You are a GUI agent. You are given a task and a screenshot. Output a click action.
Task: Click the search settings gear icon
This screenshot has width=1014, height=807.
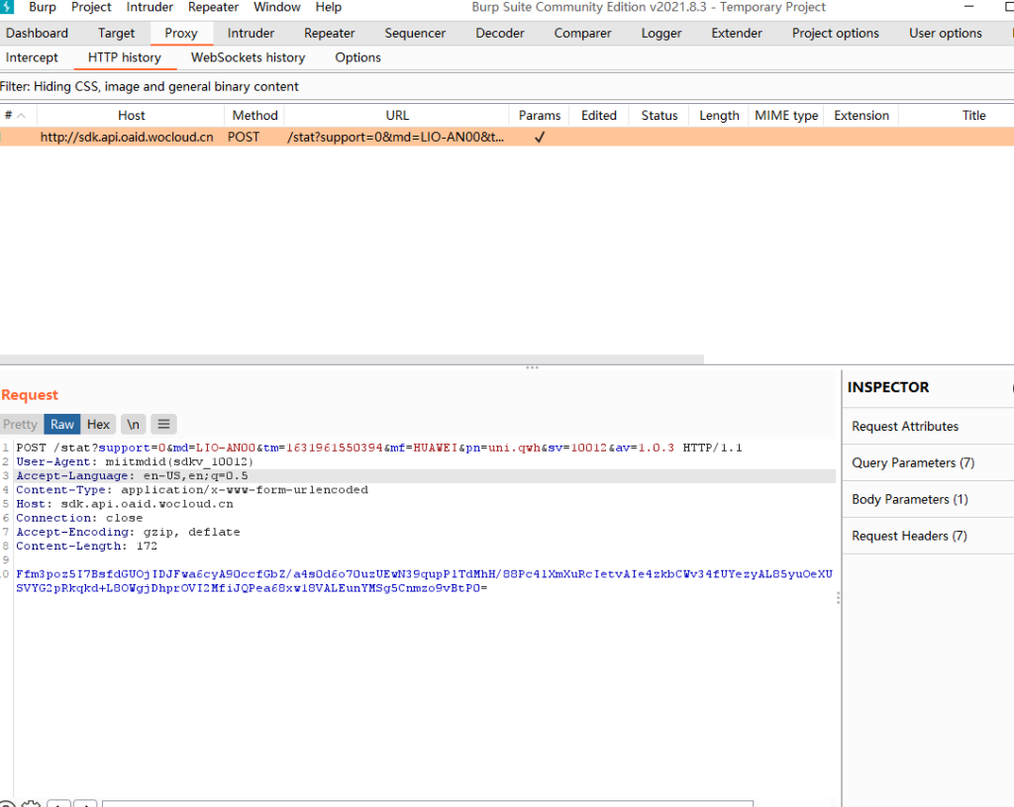pos(32,804)
